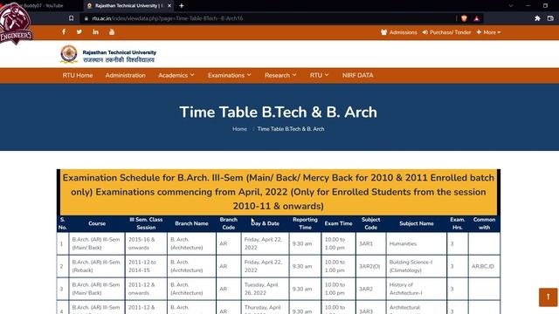Click the Rajasthan Technical University logo

pos(108,54)
